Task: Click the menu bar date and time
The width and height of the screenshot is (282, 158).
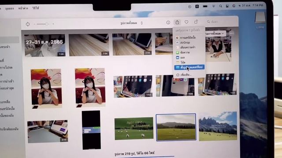Action: pos(251,6)
